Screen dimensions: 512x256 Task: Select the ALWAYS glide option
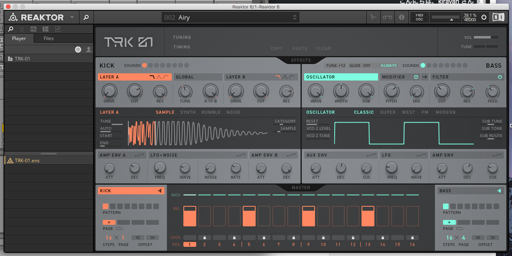(388, 66)
